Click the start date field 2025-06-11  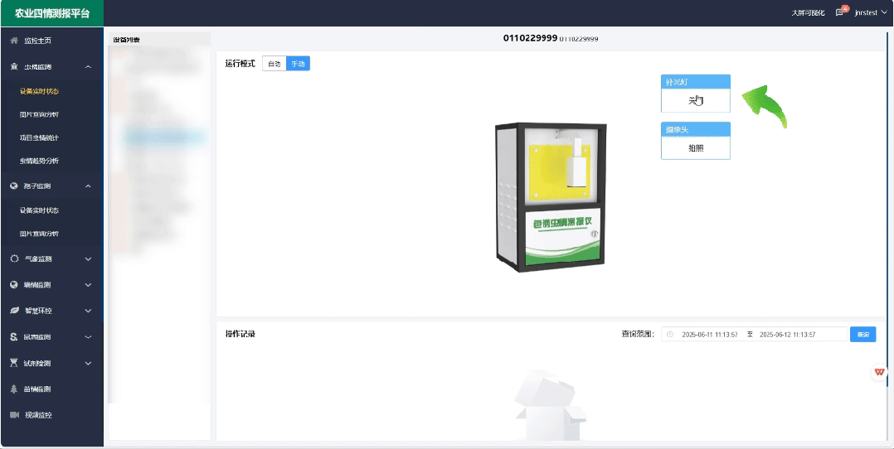point(709,335)
